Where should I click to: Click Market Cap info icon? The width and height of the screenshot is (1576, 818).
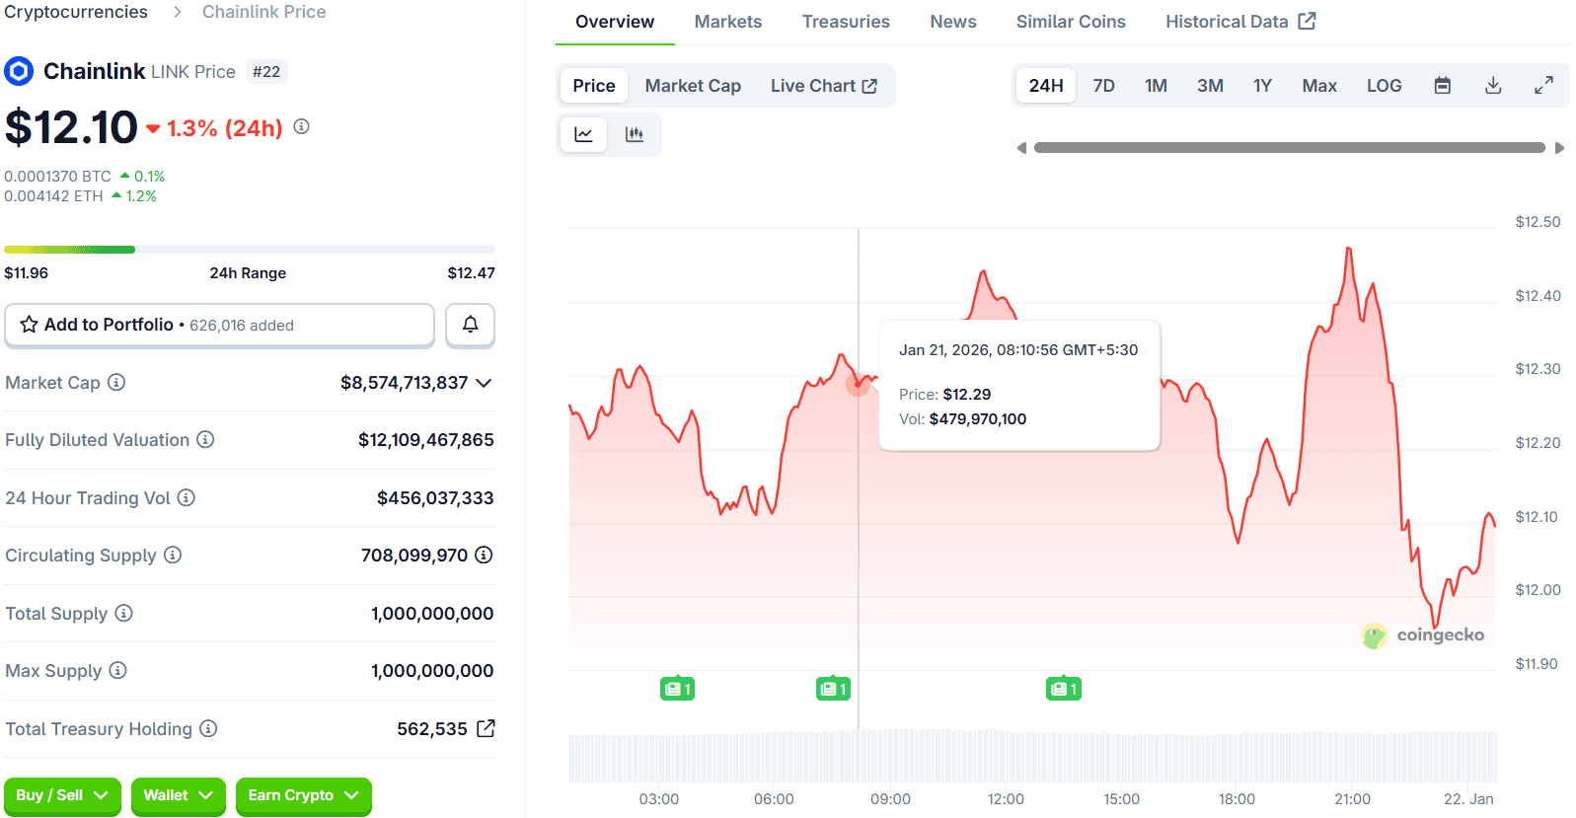116,382
